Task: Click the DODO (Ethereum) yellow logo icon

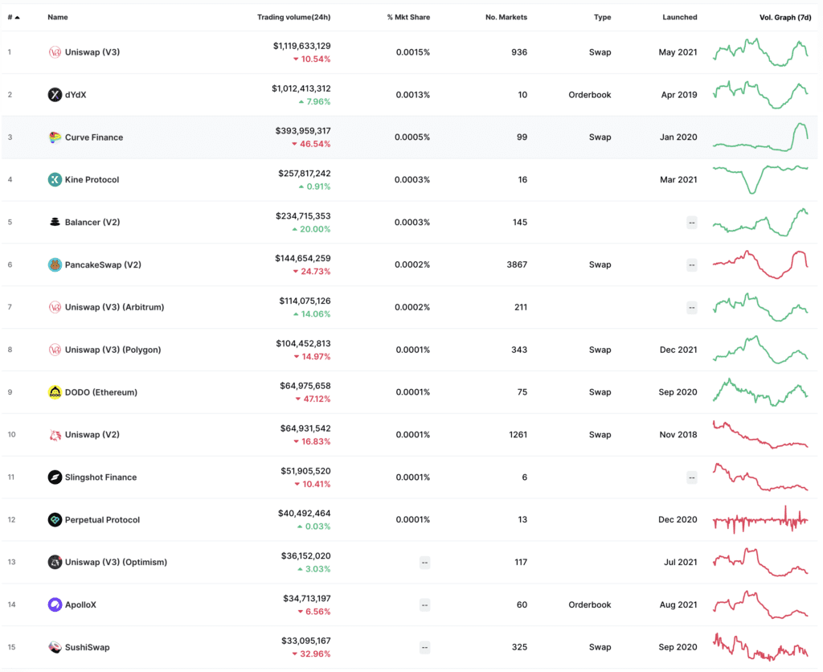Action: (x=55, y=392)
